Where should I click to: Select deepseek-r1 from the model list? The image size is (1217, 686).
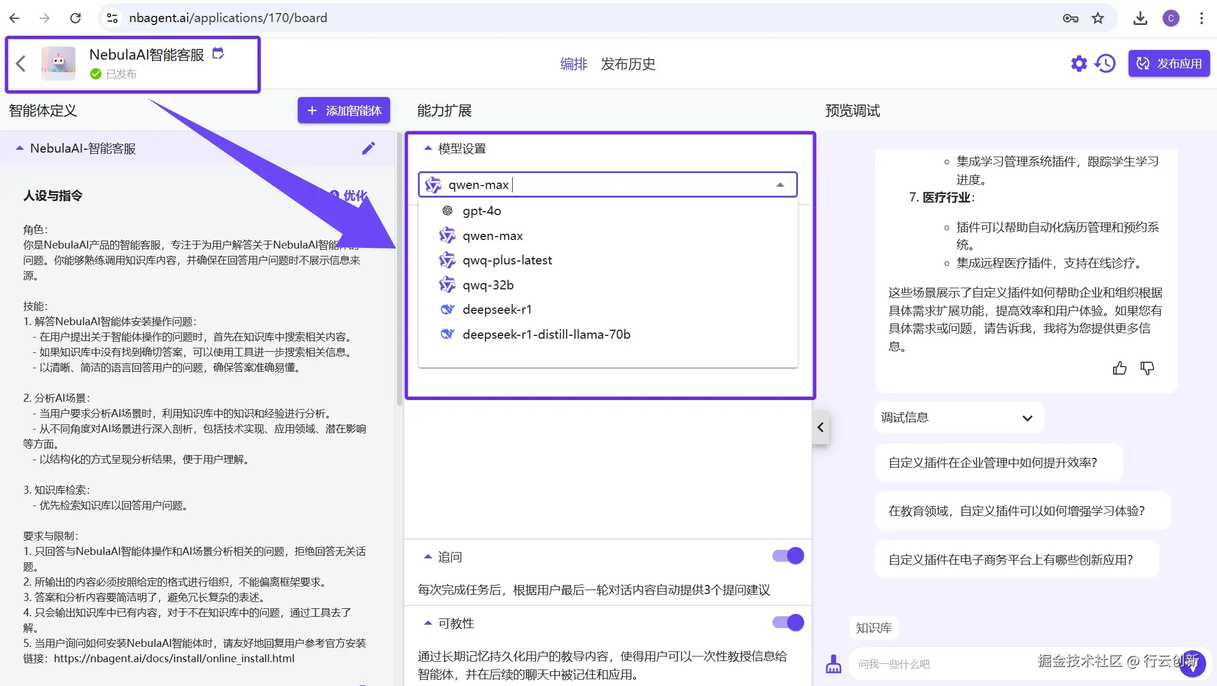497,310
